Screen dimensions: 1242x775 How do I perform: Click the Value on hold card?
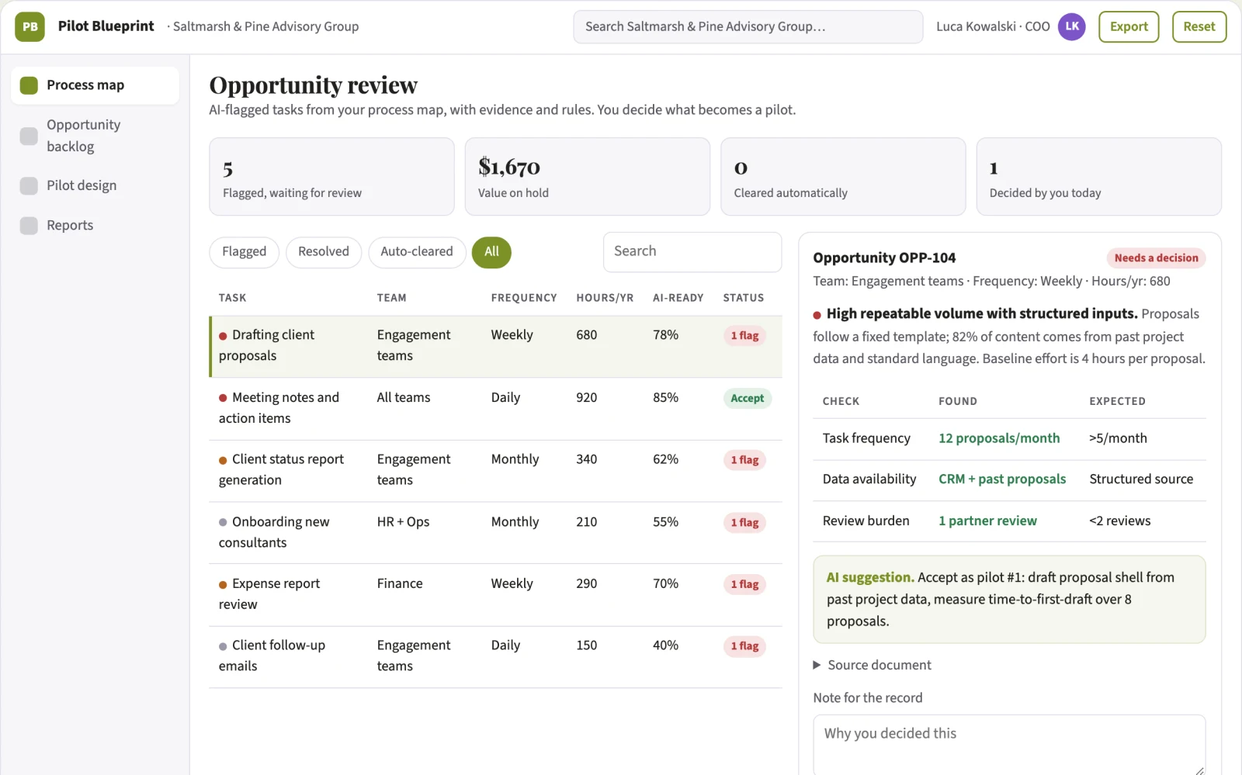point(587,177)
